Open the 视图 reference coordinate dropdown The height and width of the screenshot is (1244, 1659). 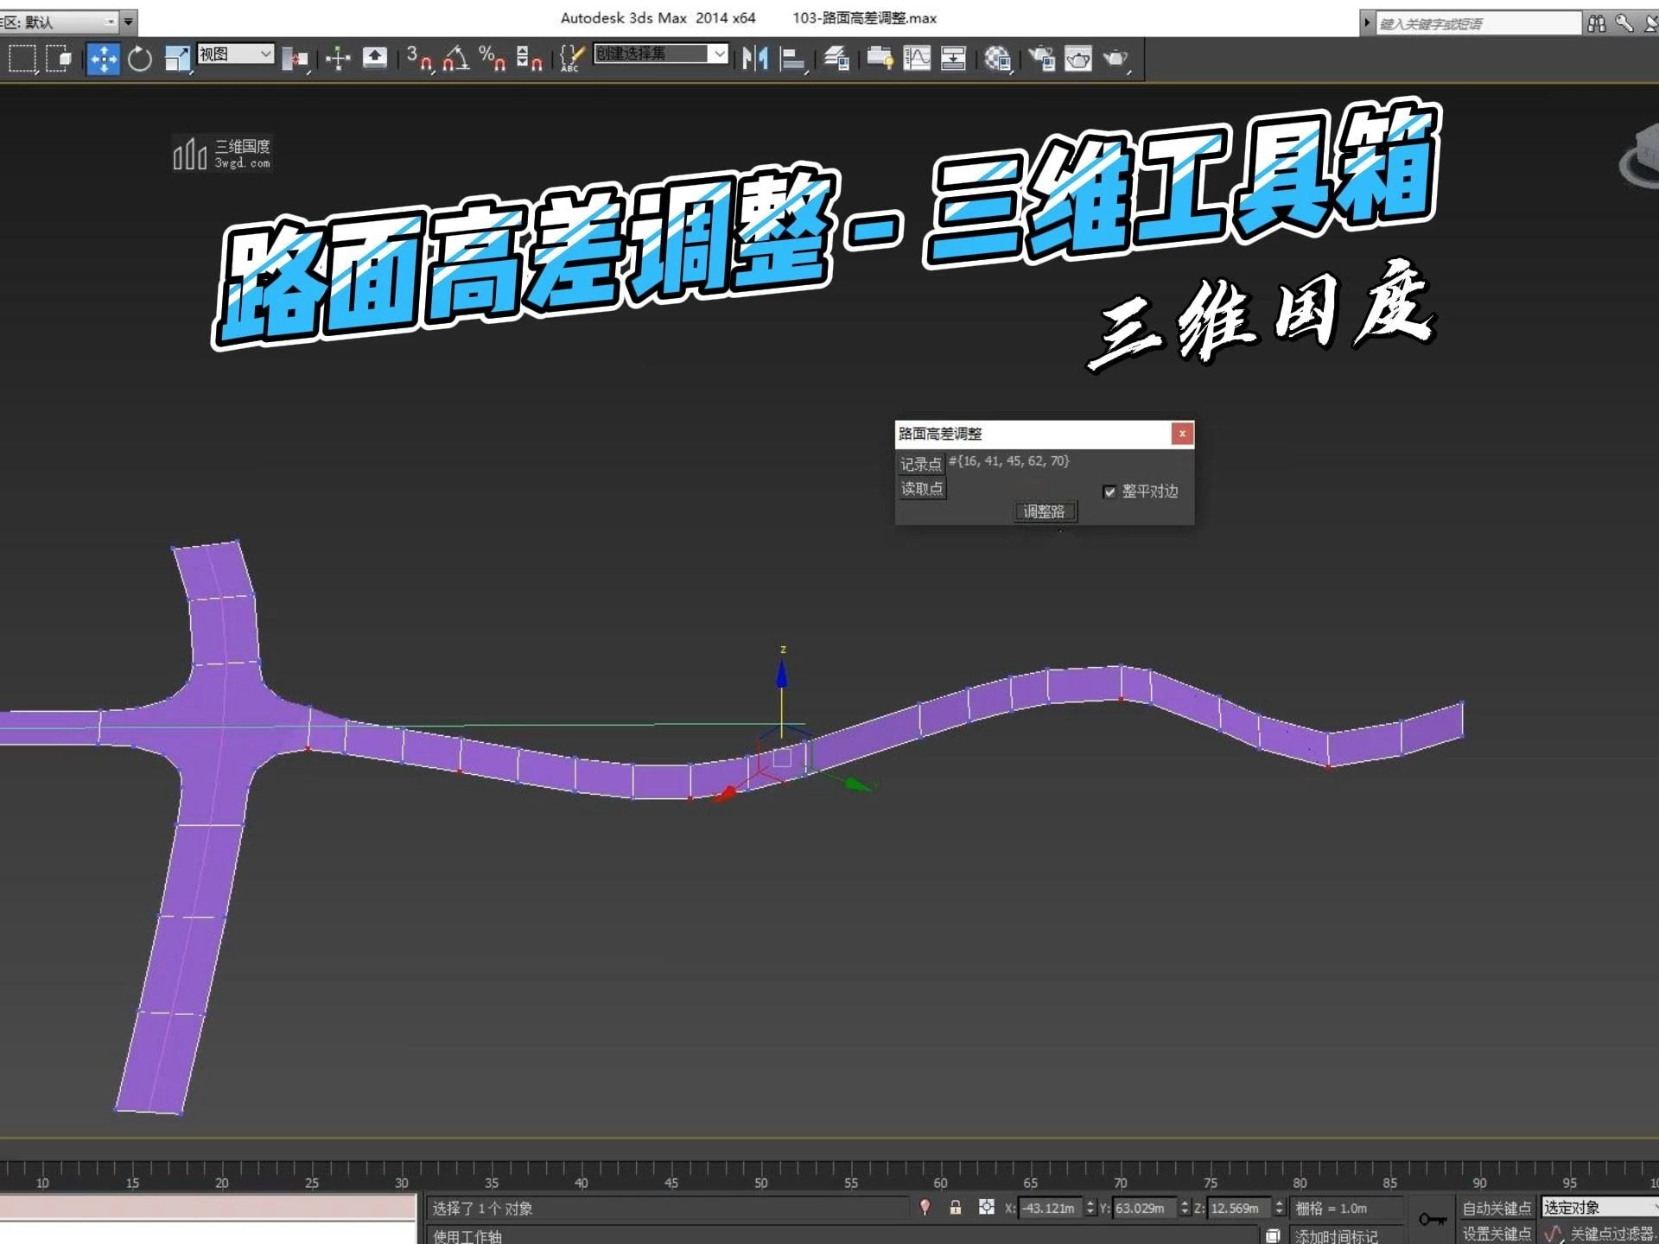(x=235, y=54)
